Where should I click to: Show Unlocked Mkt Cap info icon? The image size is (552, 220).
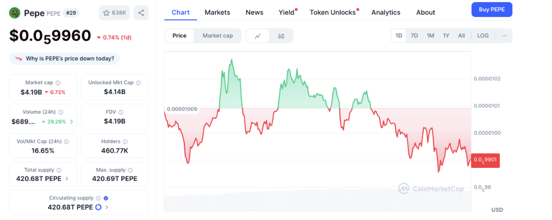click(x=138, y=83)
